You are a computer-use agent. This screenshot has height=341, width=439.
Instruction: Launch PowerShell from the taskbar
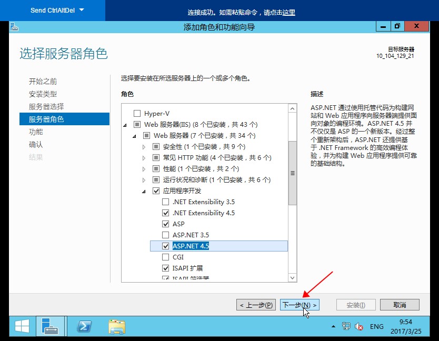click(84, 326)
